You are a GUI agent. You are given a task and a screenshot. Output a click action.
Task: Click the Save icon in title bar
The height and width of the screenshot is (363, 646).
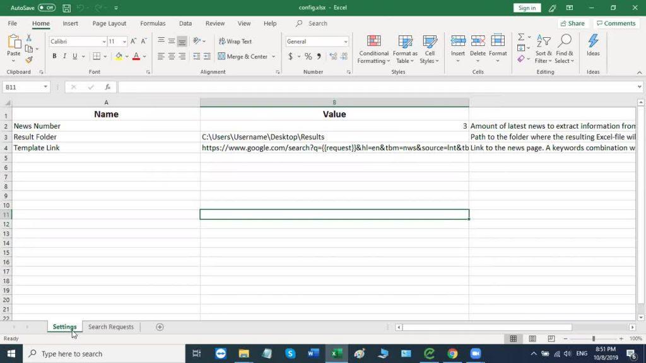click(66, 8)
